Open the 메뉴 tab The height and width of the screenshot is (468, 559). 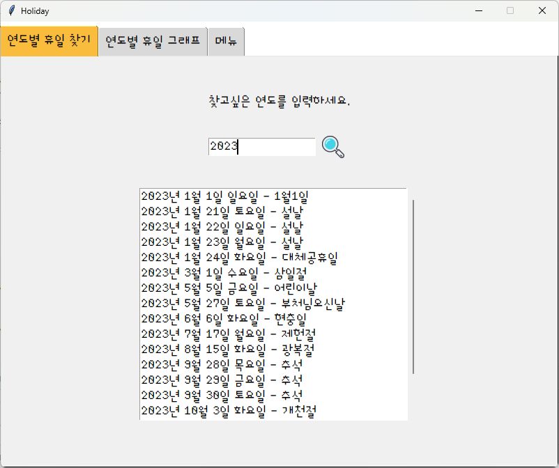[x=226, y=41]
